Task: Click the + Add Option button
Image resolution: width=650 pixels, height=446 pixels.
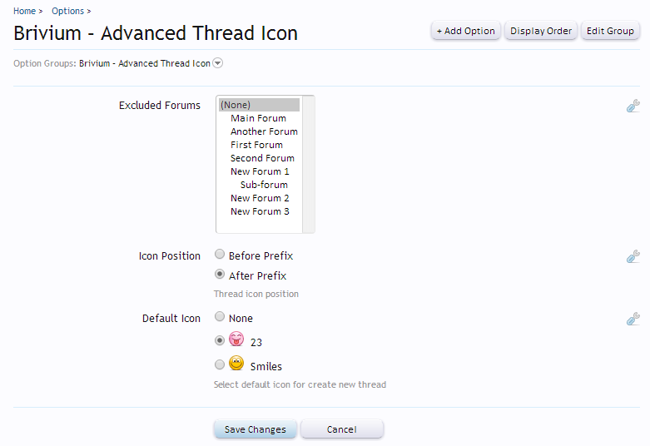Action: click(x=466, y=31)
